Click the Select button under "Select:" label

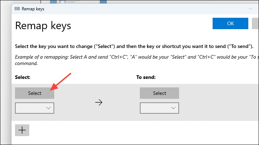35,93
